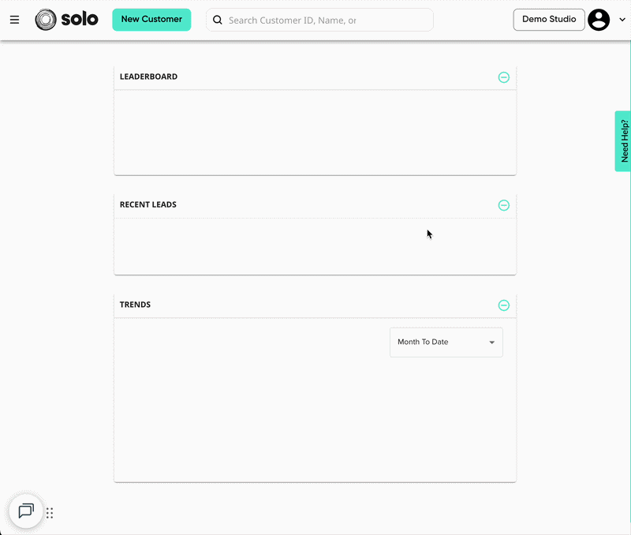Collapse the Recent Leads panel
Viewport: 631px width, 535px height.
pos(503,205)
